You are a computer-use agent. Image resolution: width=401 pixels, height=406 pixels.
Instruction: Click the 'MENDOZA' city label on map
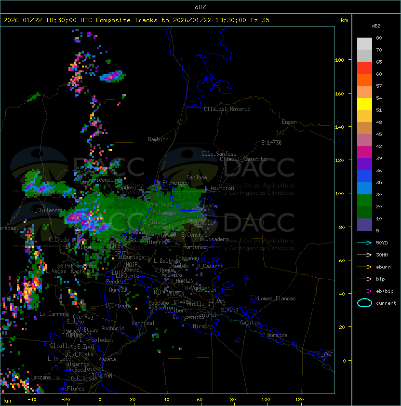117,246
